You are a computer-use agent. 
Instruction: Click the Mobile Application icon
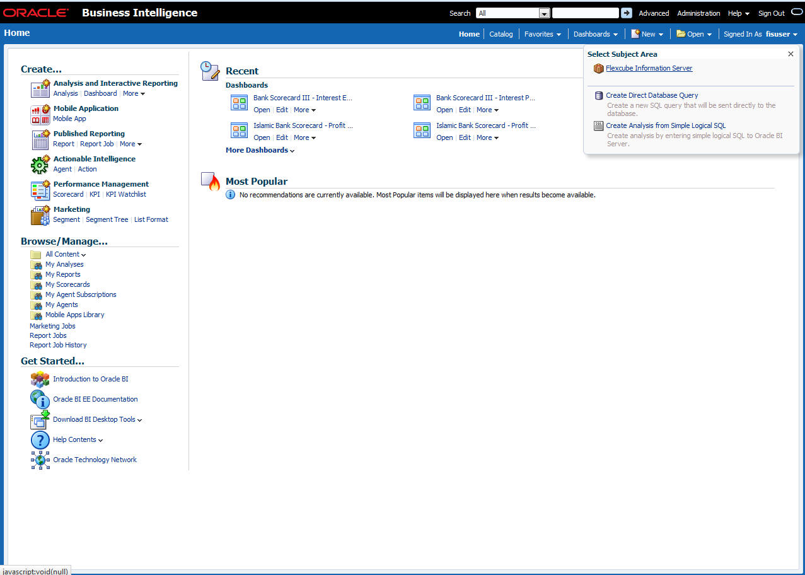40,114
